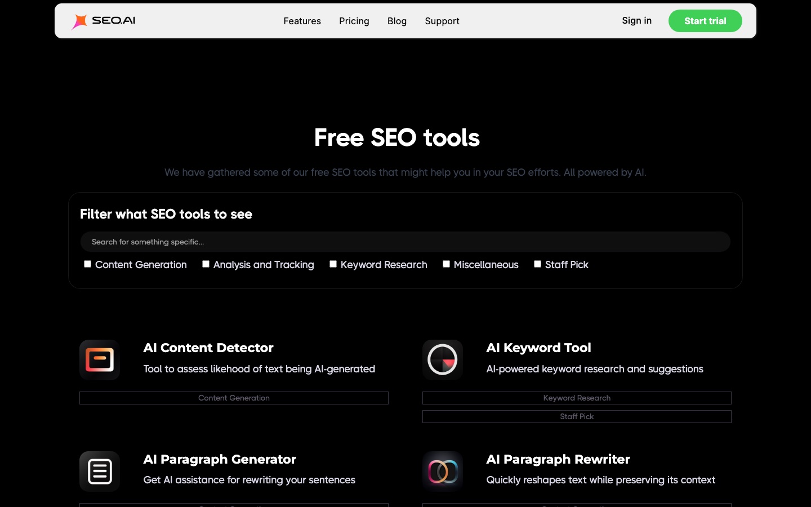Toggle the Keyword Research filter checkbox

pyautogui.click(x=333, y=264)
